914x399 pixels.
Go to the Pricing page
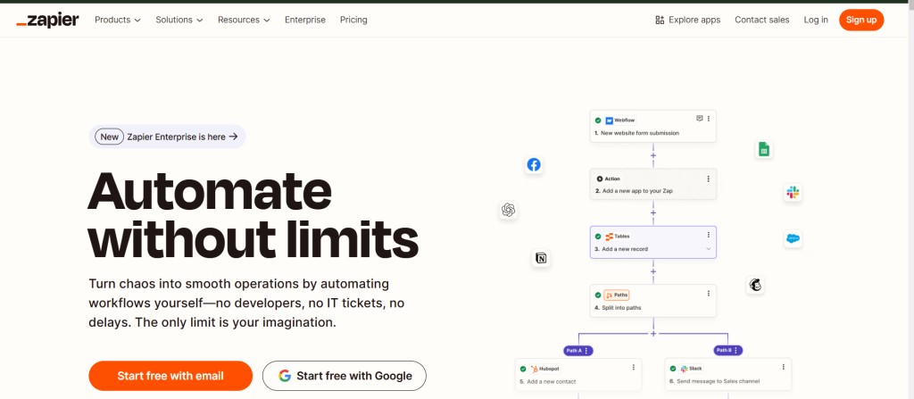tap(353, 20)
